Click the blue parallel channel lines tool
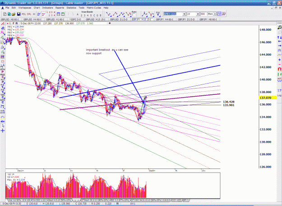This screenshot has height=206, width=282. point(3,28)
